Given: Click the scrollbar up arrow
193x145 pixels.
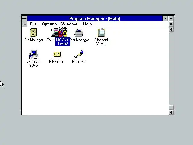Looking at the screenshot, I should click(171, 30).
